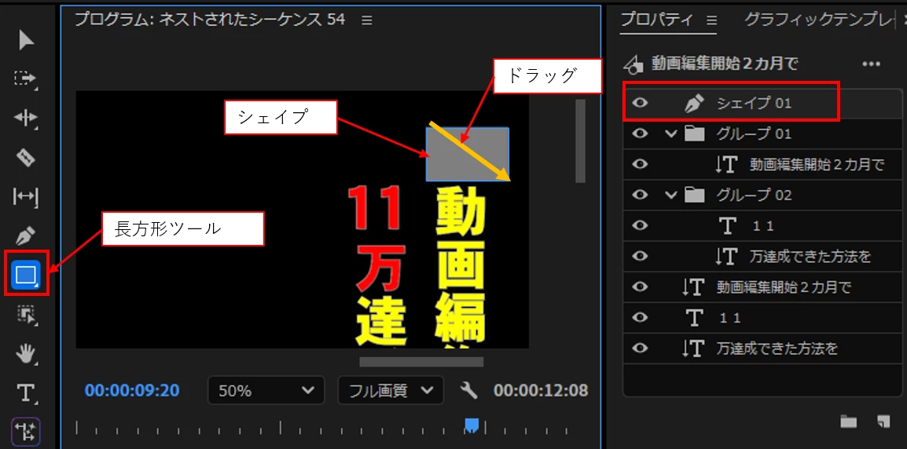
Task: Open the three-dot options menu
Action: 871,64
